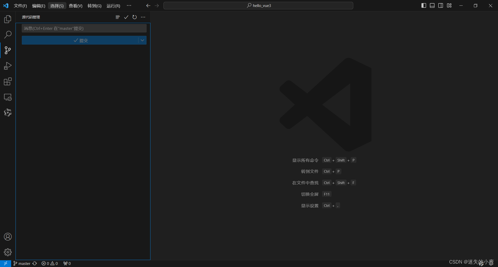
Task: Open the Manage gear icon
Action: coord(8,252)
